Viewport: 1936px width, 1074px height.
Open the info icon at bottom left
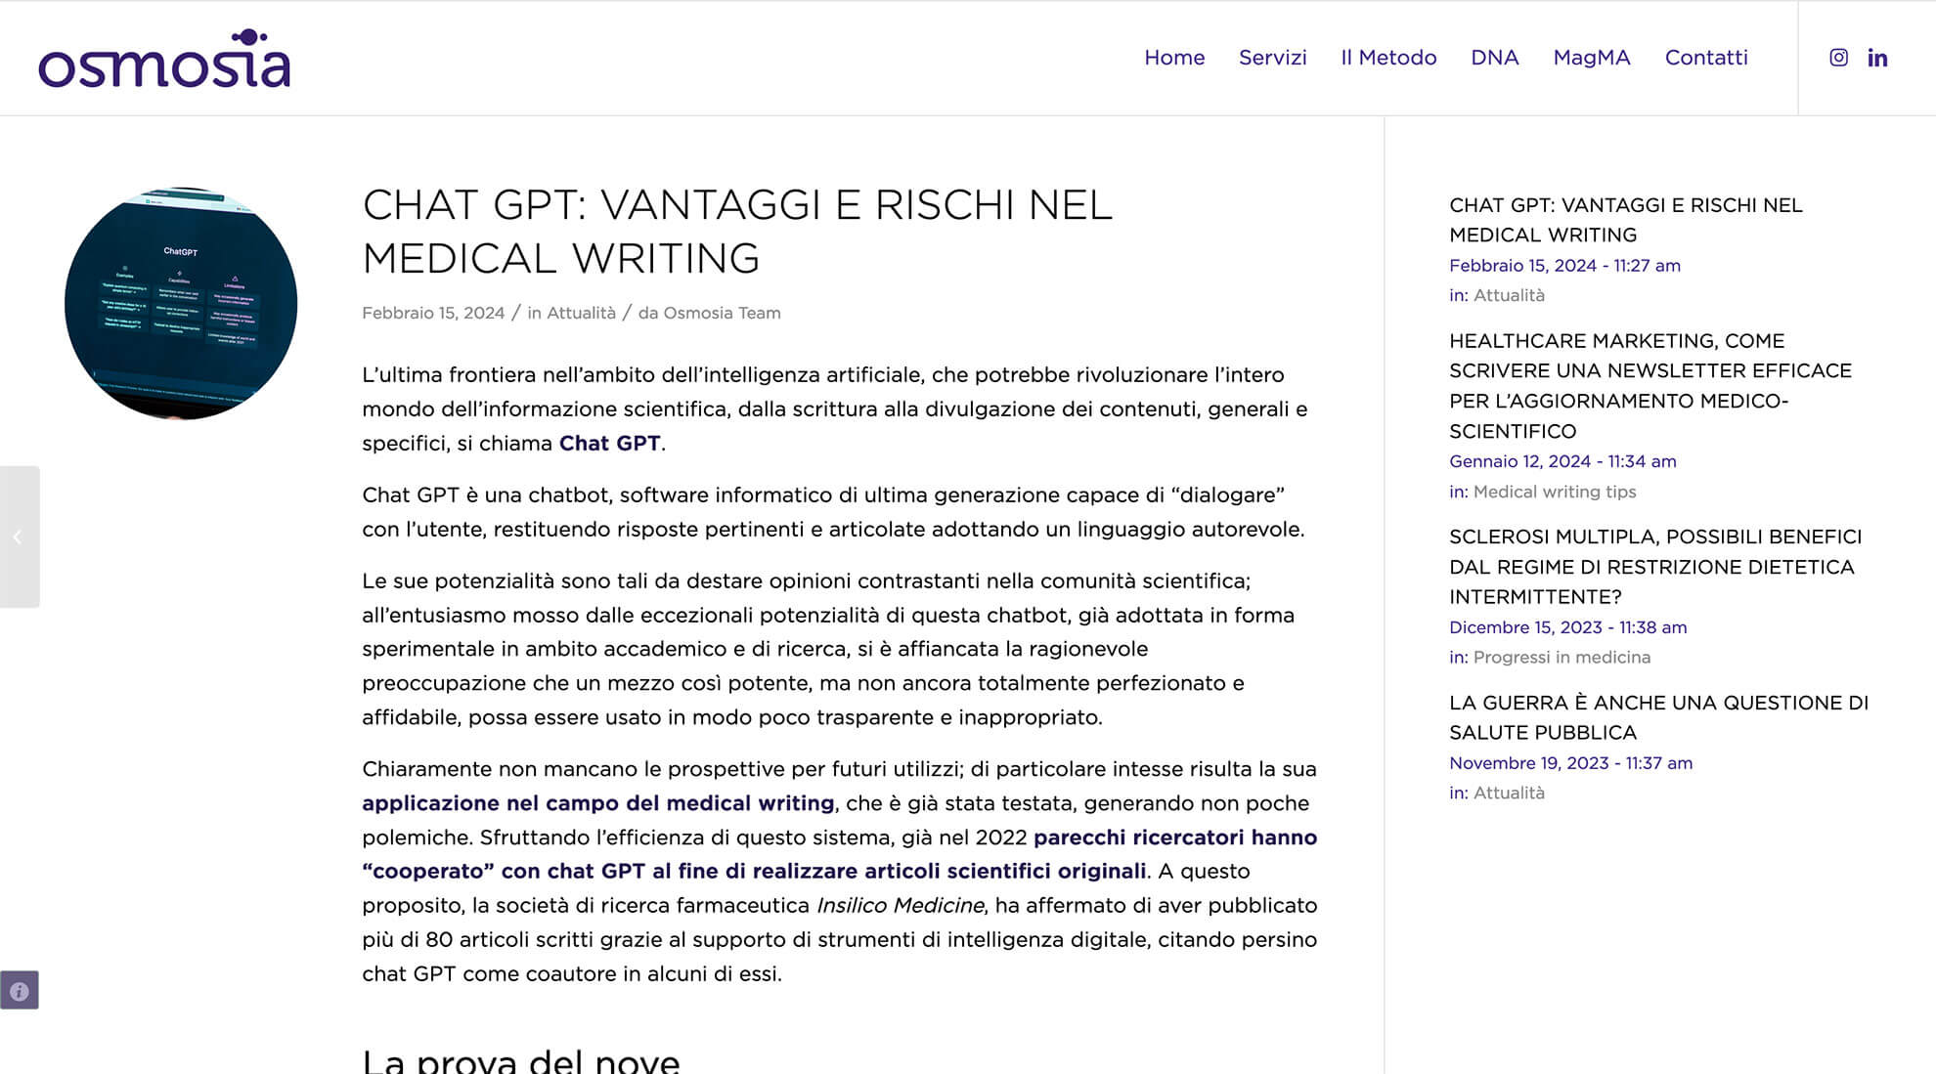coord(20,990)
